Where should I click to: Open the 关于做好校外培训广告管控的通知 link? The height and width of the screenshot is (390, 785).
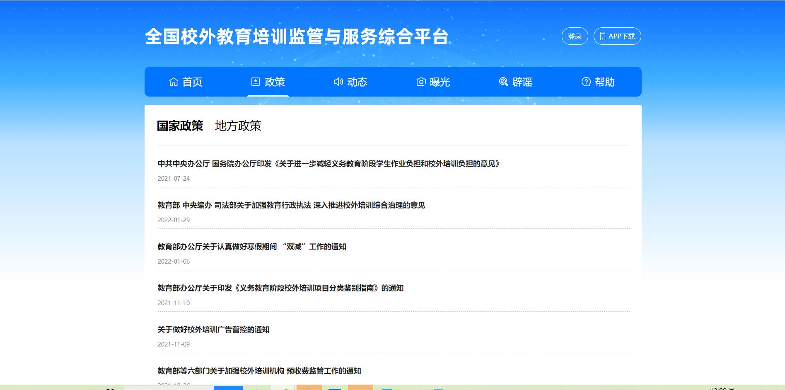pyautogui.click(x=213, y=330)
